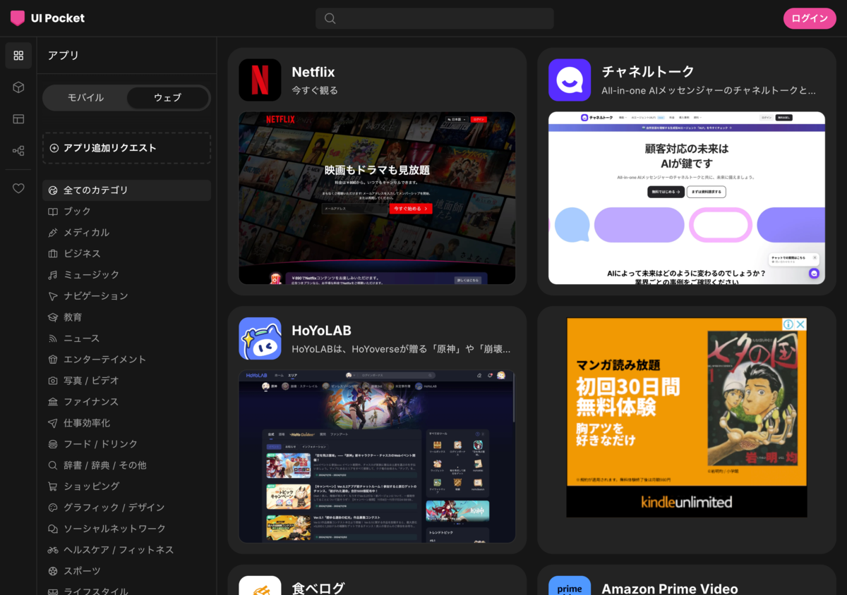
Task: Click the bank icon beside ファイナンス
Action: tap(53, 402)
